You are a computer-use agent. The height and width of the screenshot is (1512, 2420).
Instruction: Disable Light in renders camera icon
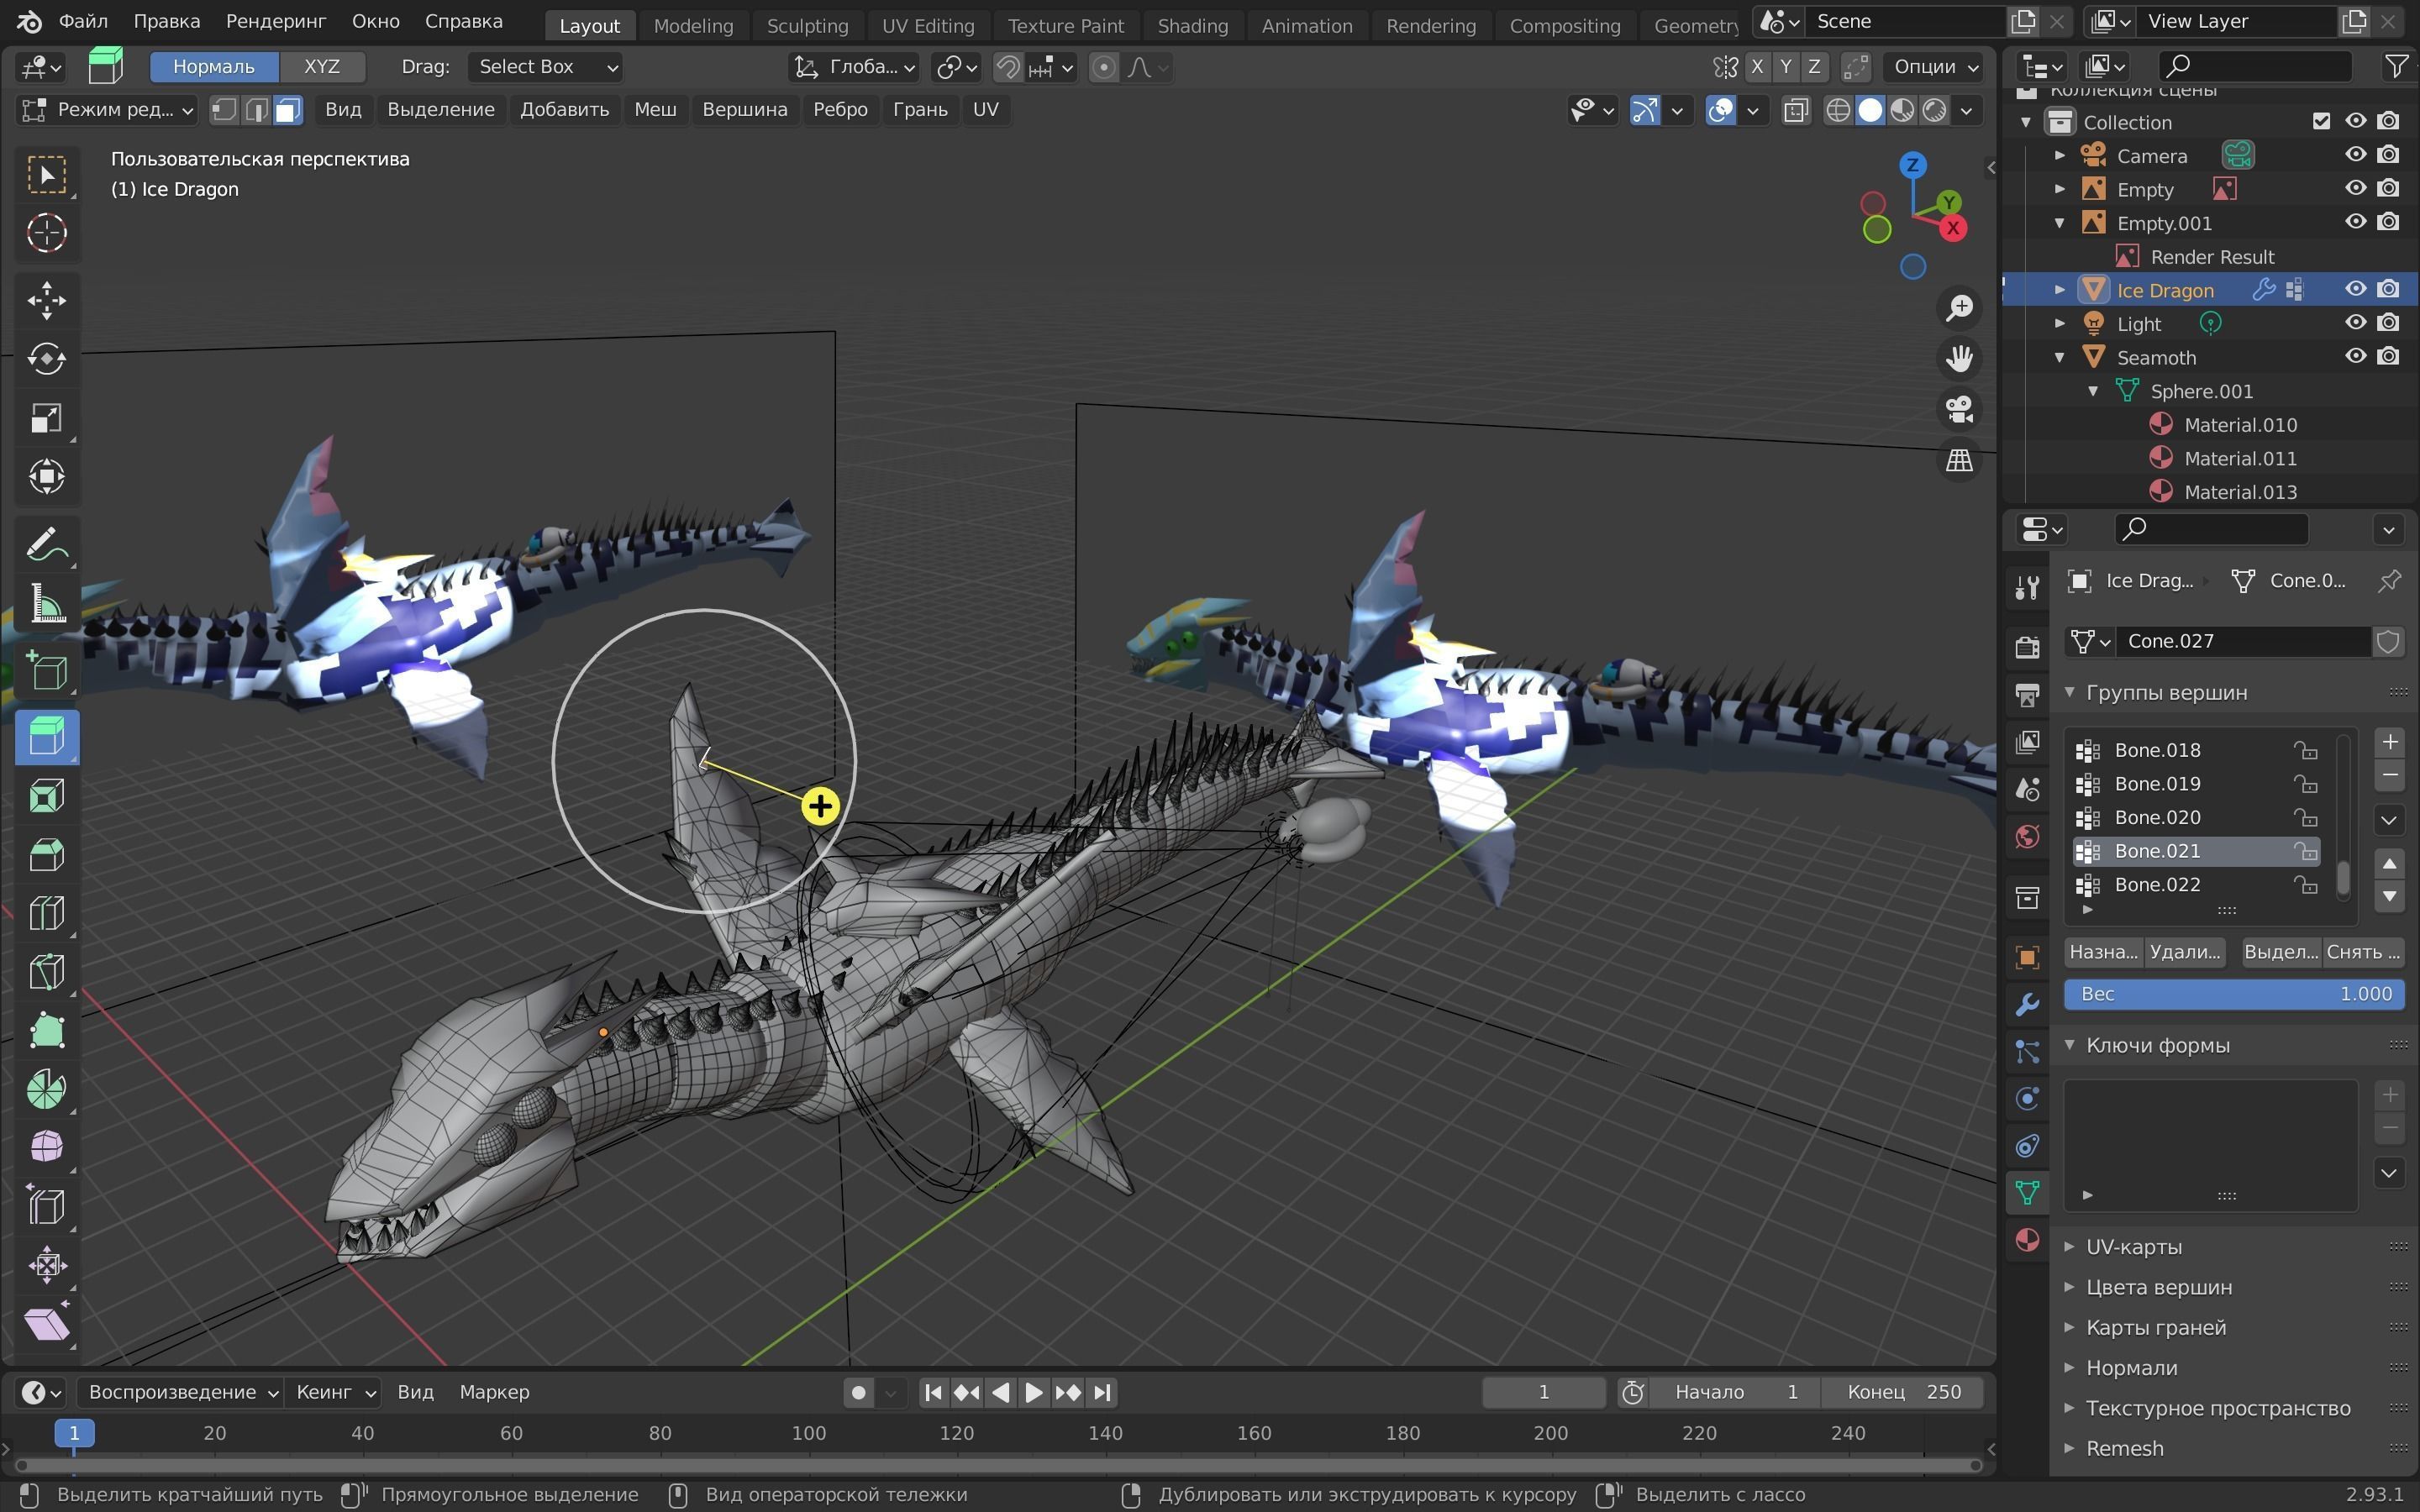[x=2388, y=323]
